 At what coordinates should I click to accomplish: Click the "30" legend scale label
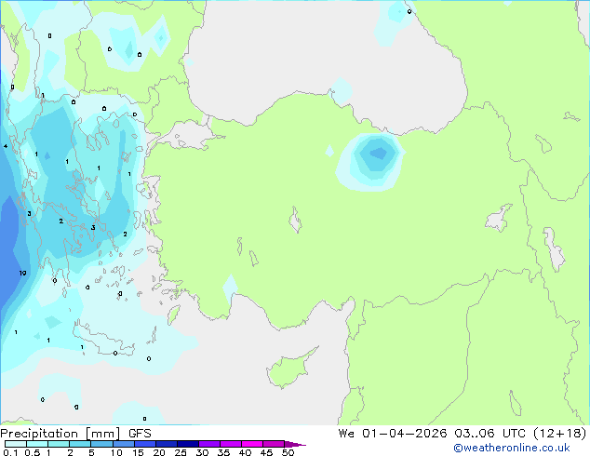[202, 452]
